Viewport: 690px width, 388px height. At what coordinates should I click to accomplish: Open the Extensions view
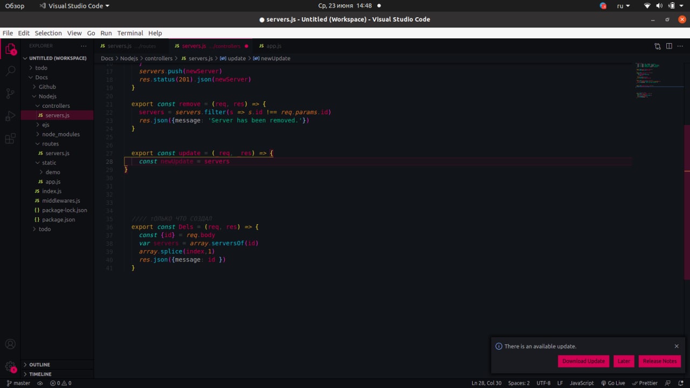[10, 139]
